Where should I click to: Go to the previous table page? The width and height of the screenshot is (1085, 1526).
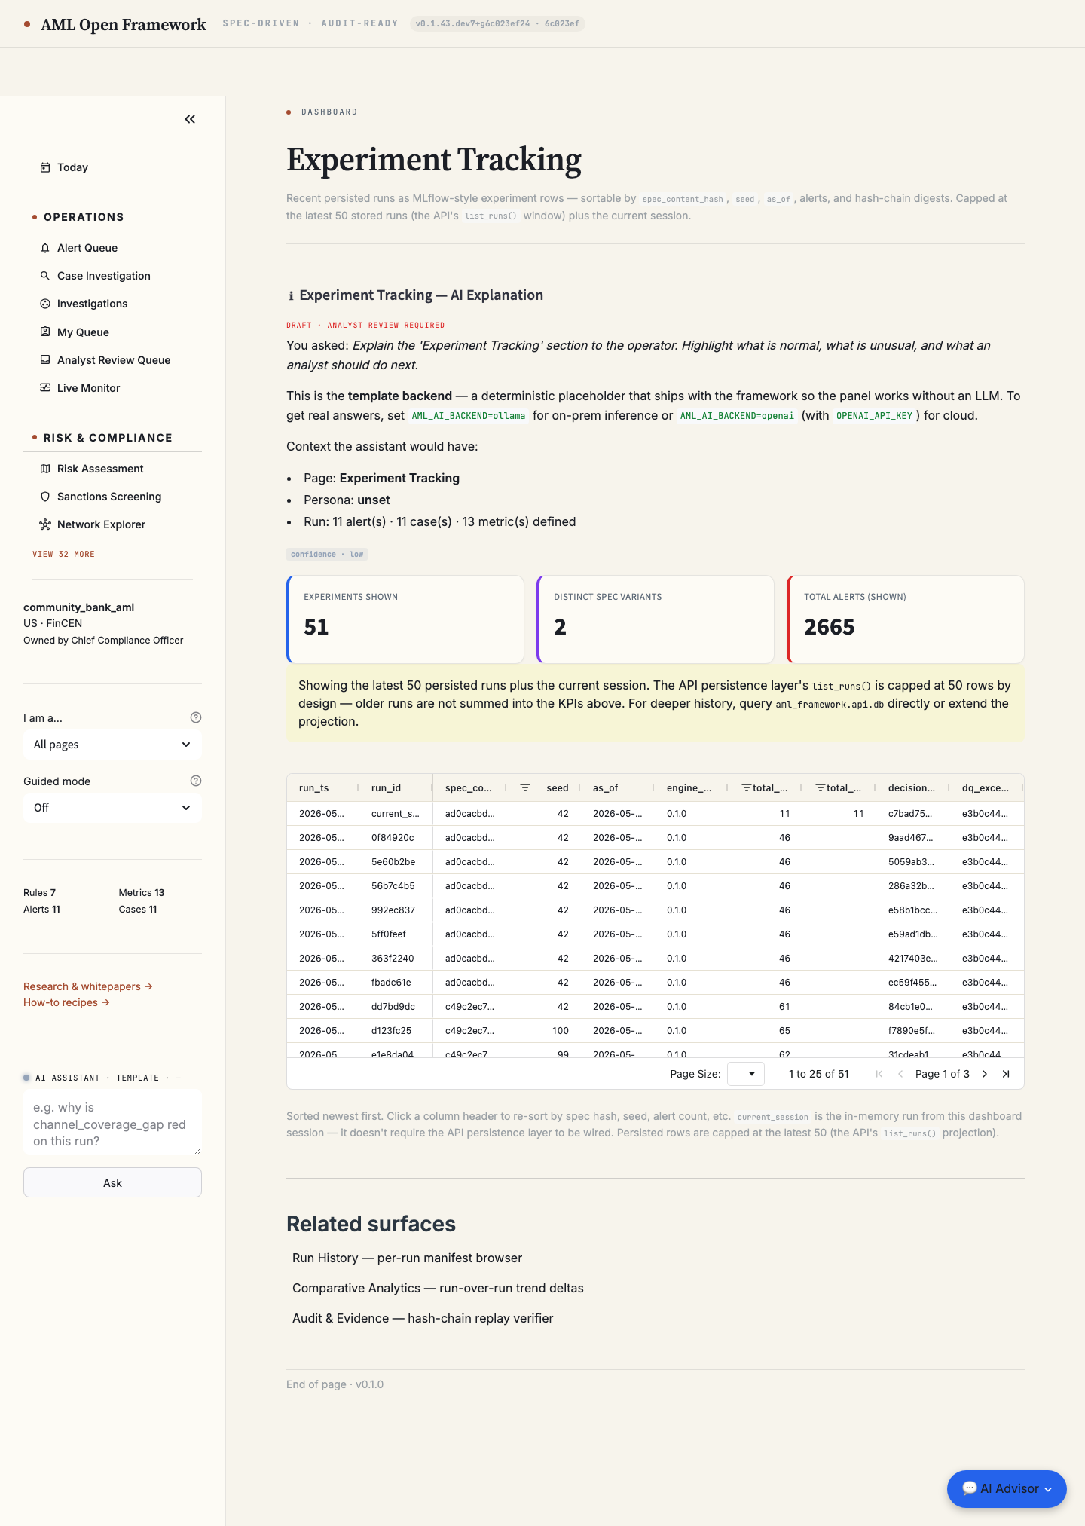[x=900, y=1074]
